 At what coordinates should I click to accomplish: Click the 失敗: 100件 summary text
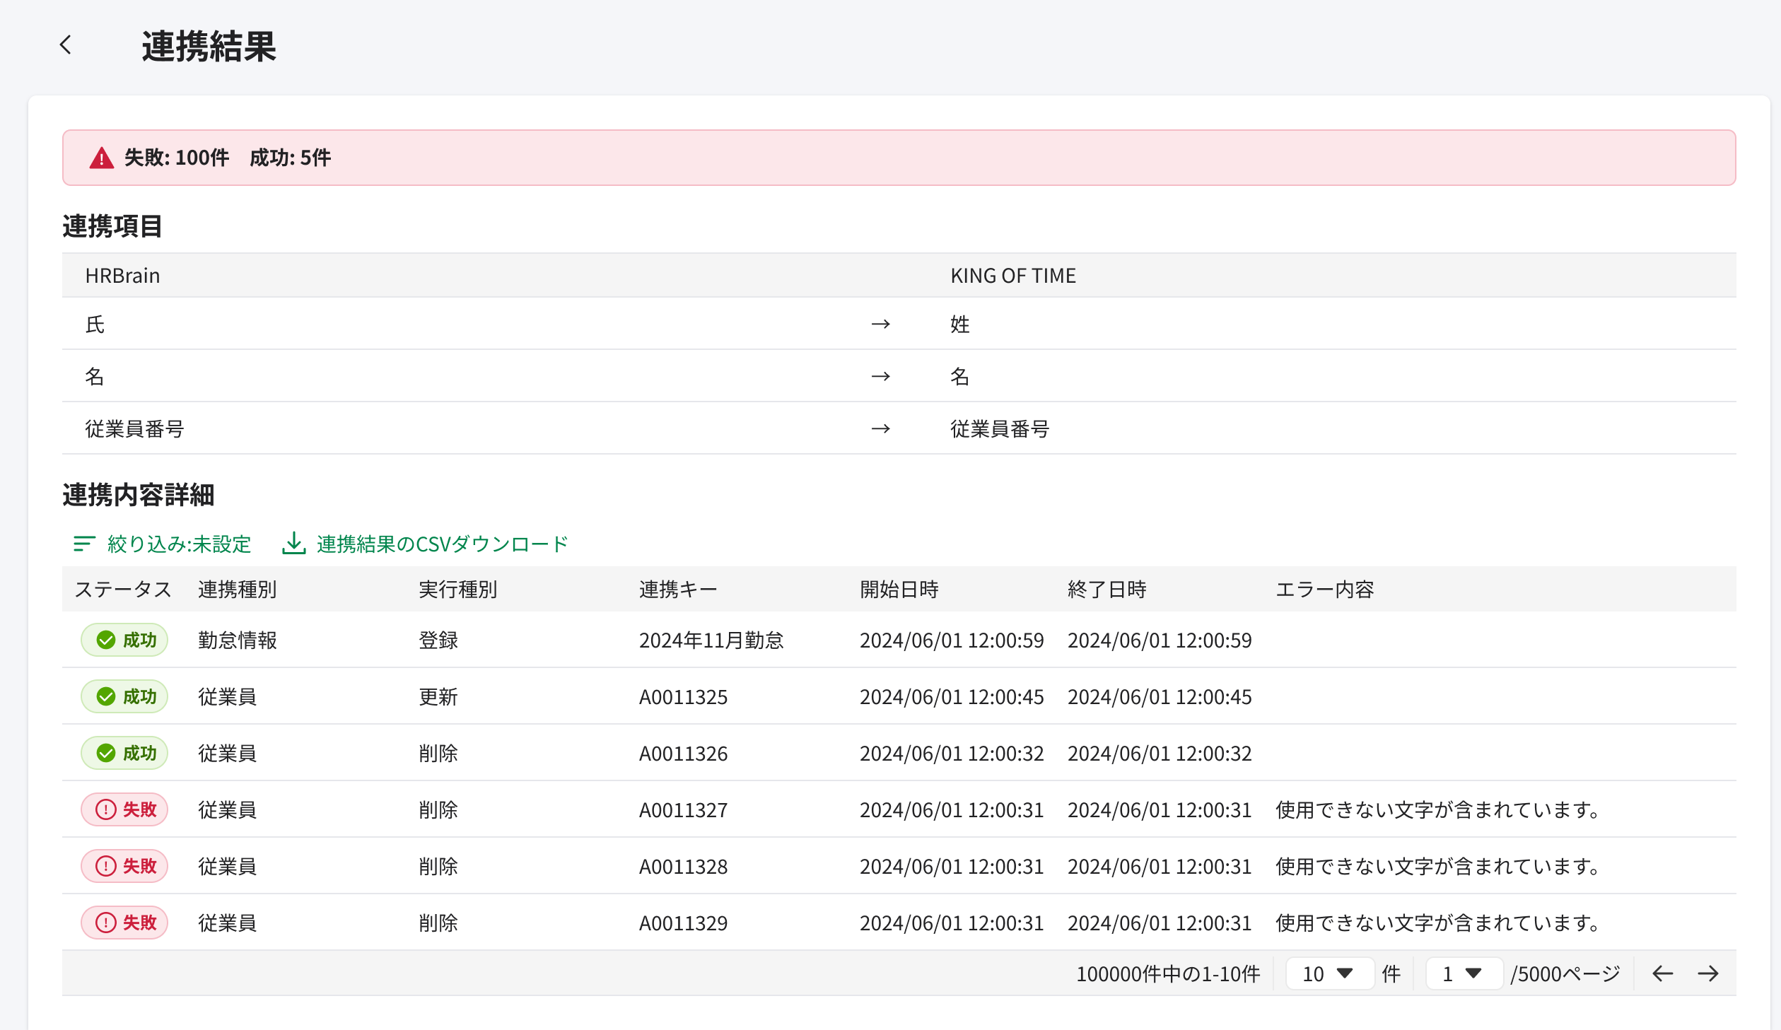click(177, 158)
